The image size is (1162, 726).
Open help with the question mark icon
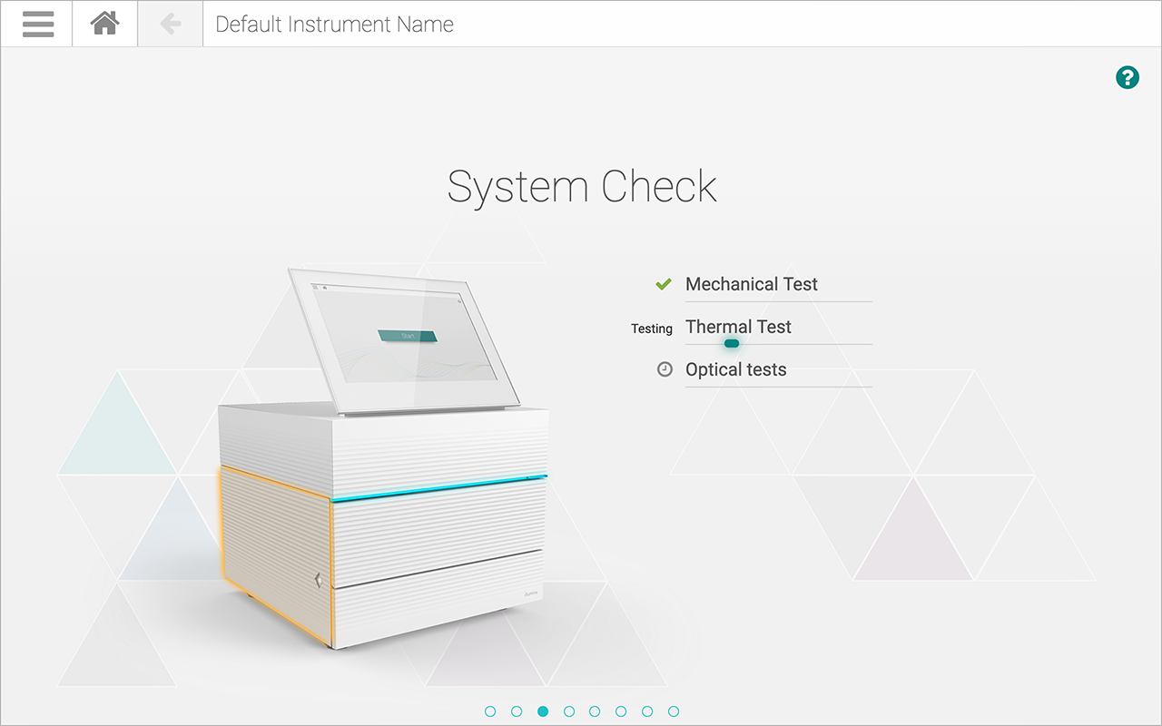pyautogui.click(x=1127, y=78)
